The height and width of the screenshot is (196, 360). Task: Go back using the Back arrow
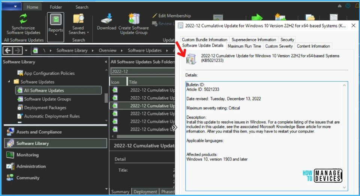pos(7,50)
